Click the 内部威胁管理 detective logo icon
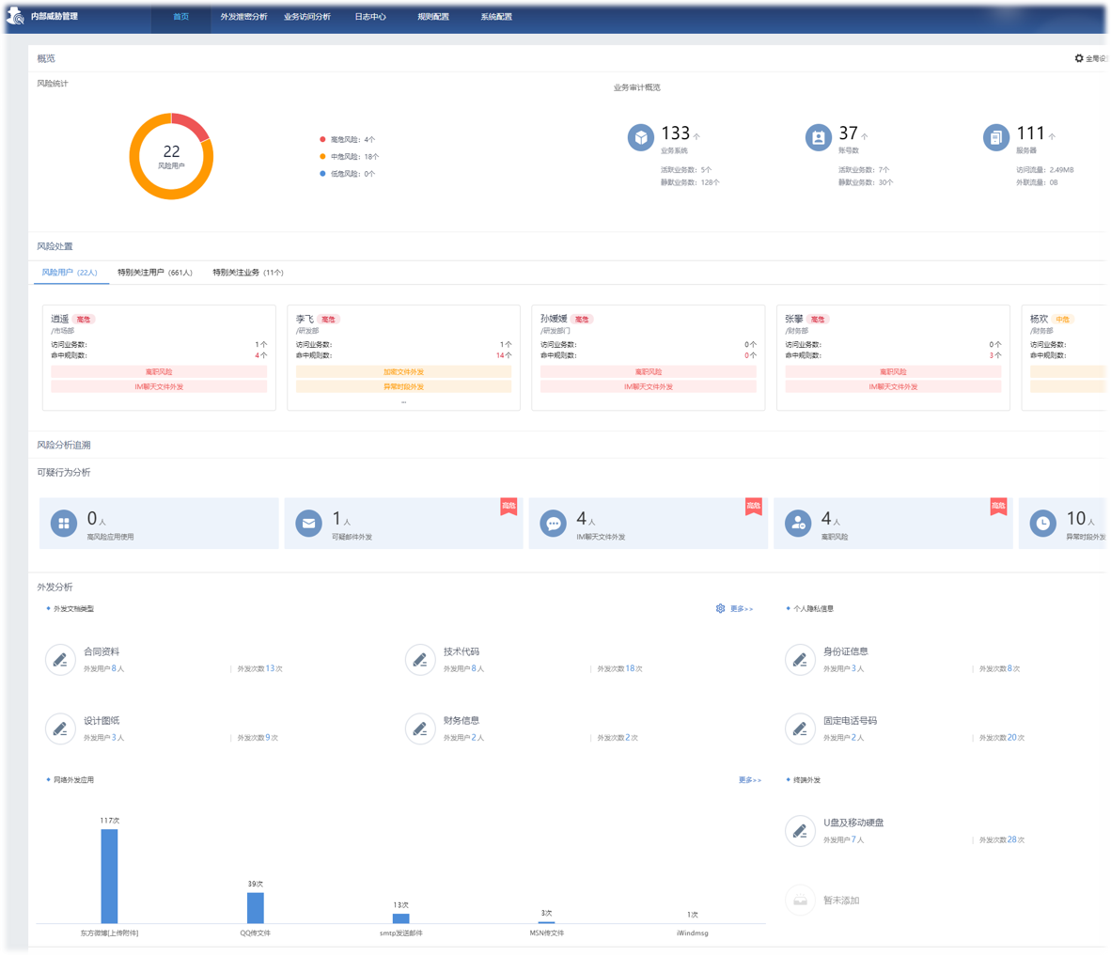 coord(15,16)
